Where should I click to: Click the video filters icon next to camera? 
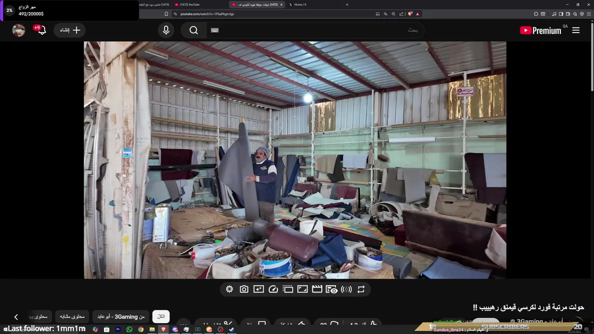259,289
